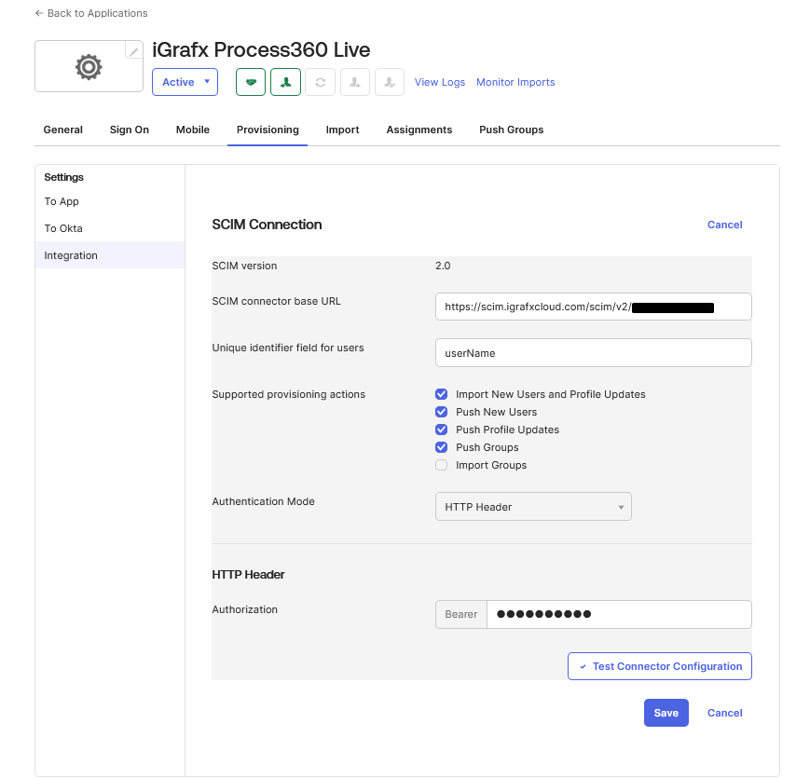
Task: Uncheck Import New Users and Profile Updates
Action: (442, 394)
